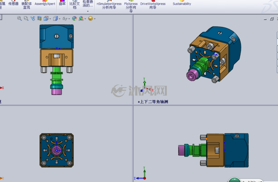Expand the View Settings dropdown arrow
Image resolution: width=278 pixels, height=182 pixels.
click(x=95, y=19)
